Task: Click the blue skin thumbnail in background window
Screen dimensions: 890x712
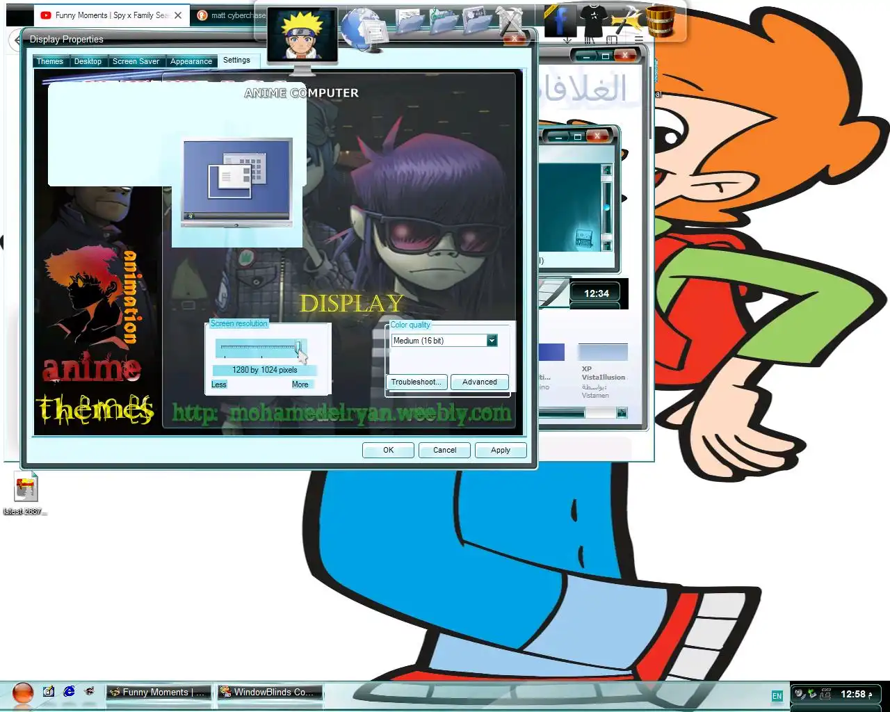Action: point(551,352)
